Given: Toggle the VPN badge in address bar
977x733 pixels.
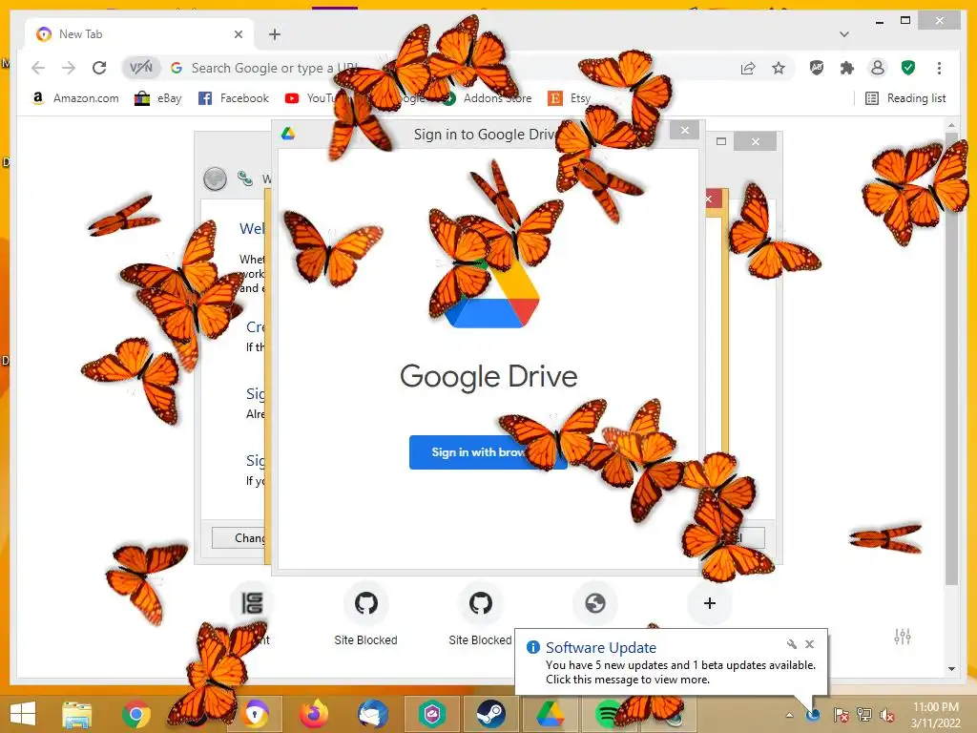Looking at the screenshot, I should (141, 68).
